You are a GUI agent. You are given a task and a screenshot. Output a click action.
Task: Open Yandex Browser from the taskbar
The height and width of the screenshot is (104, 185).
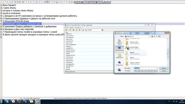[x=13, y=101]
